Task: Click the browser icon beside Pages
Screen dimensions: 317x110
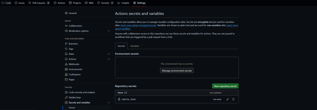Action: pos(66,80)
